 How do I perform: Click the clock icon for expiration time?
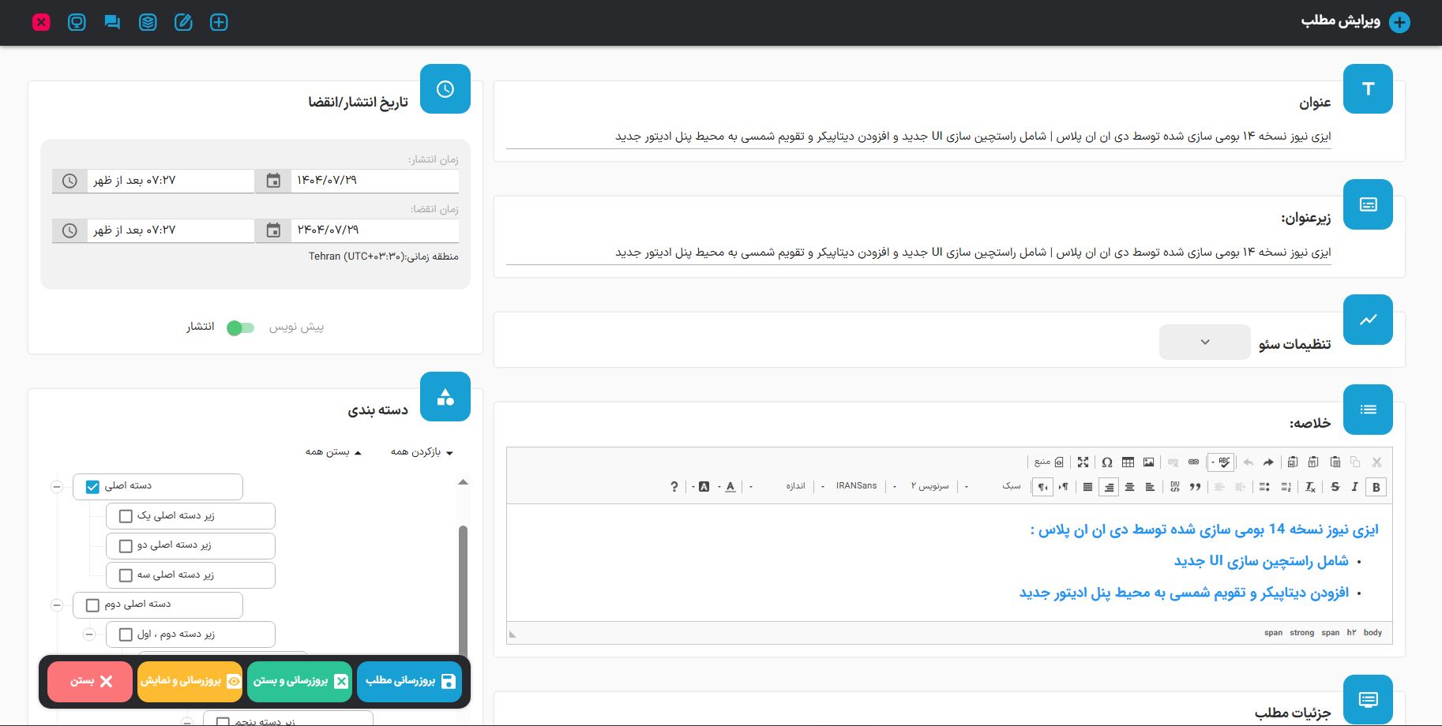click(x=69, y=230)
